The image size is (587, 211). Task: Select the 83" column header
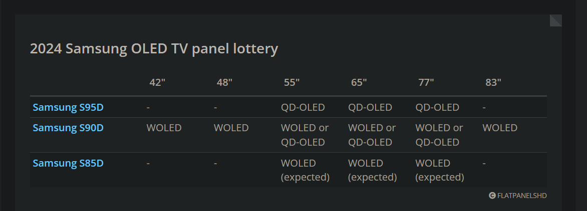pyautogui.click(x=493, y=82)
